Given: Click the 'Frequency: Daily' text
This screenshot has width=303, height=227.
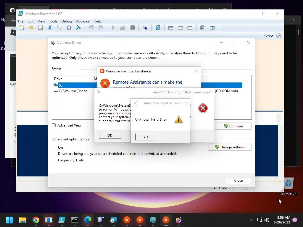Looking at the screenshot, I should 71,160.
